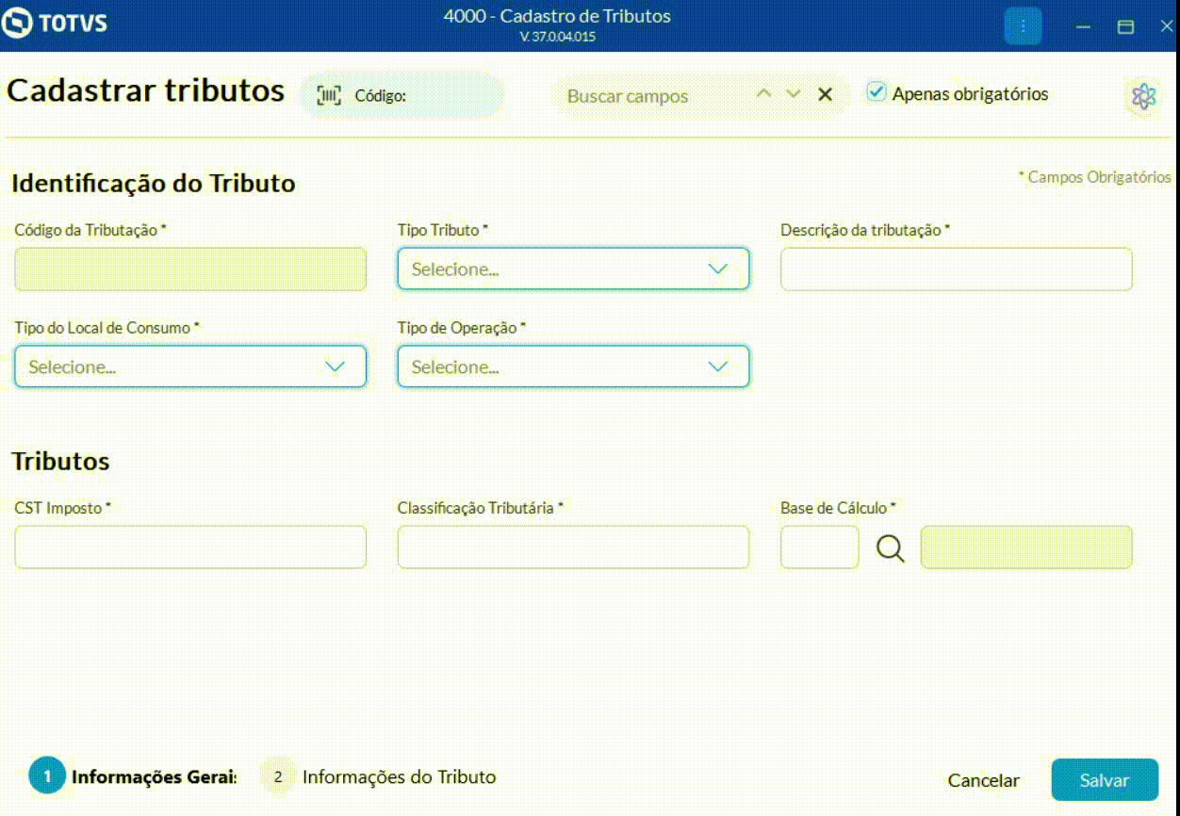Click into the CST Imposto field

(190, 547)
